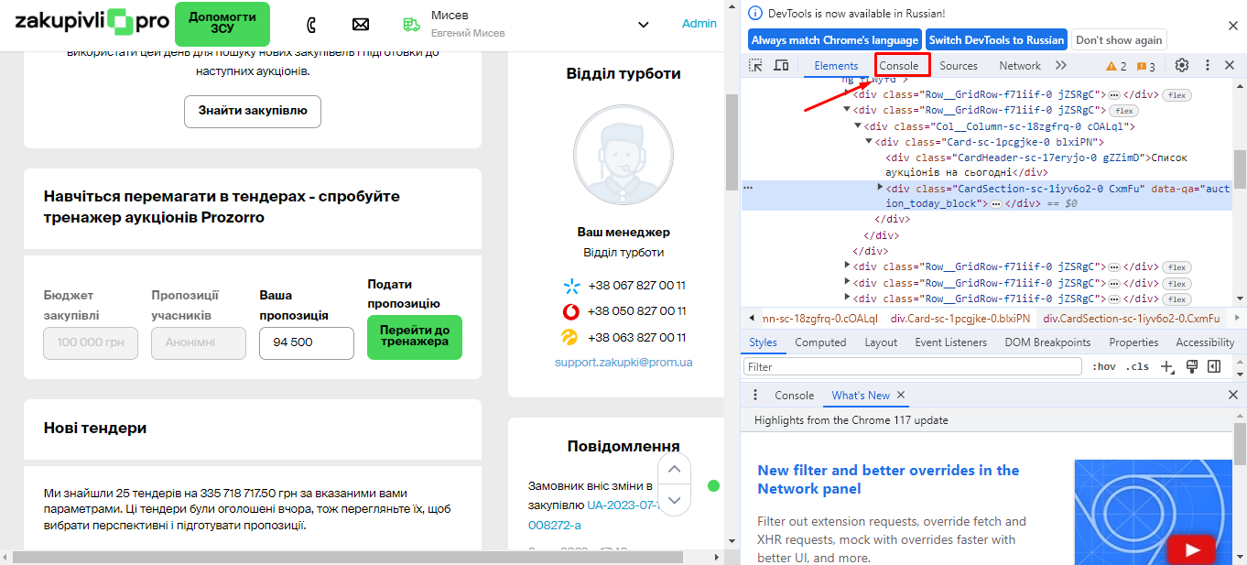Image resolution: width=1247 pixels, height=565 pixels.
Task: Switch to the Network tab
Action: coord(1019,66)
